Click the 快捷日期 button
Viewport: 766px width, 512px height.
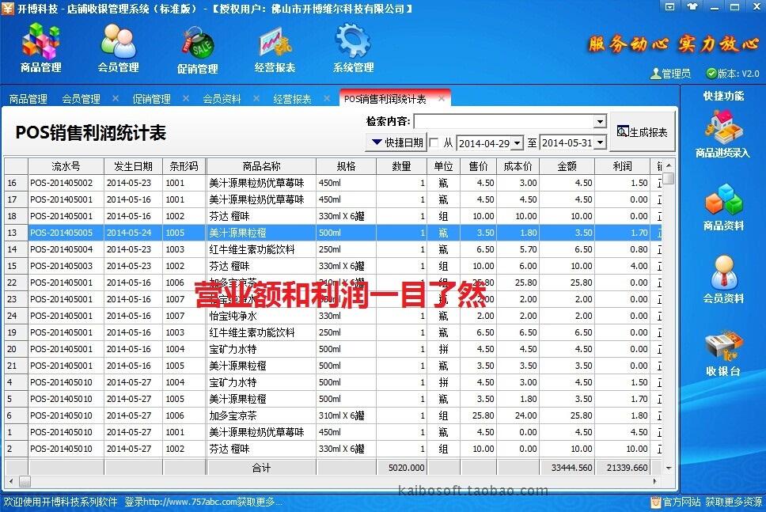(x=396, y=143)
